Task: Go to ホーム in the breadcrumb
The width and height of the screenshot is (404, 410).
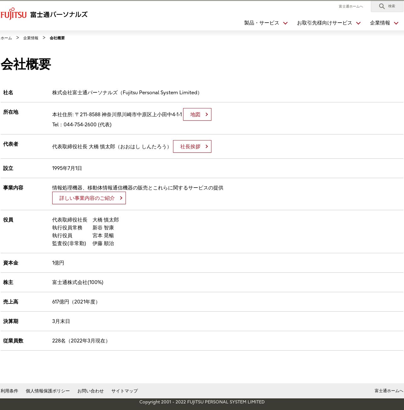Action: (x=6, y=38)
